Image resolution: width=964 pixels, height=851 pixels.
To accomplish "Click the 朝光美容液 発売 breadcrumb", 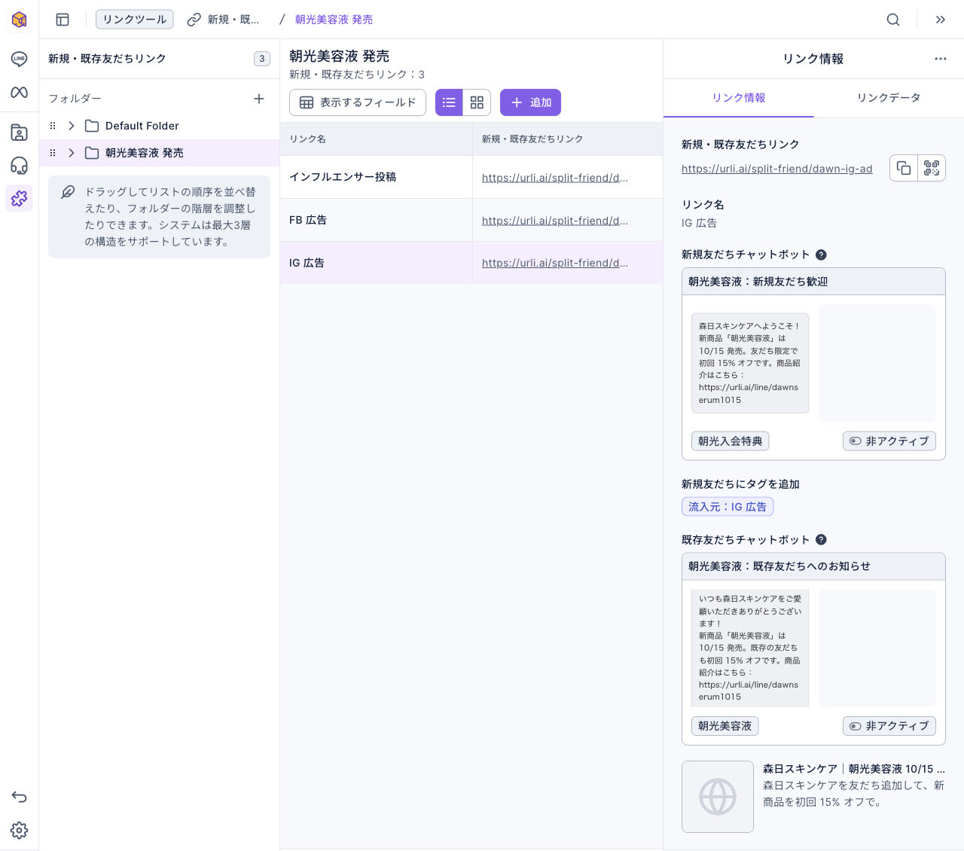I will pos(334,20).
